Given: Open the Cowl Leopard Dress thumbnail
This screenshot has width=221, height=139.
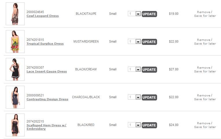Looking at the screenshot, I should [x=15, y=14].
